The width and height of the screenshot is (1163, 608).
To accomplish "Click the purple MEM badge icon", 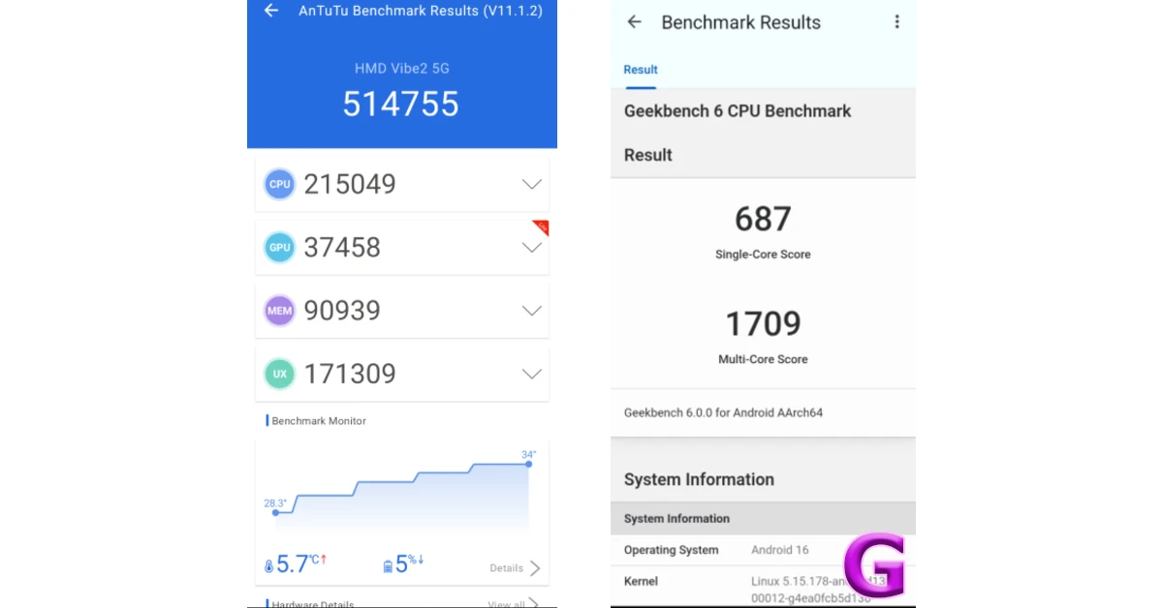I will point(280,311).
